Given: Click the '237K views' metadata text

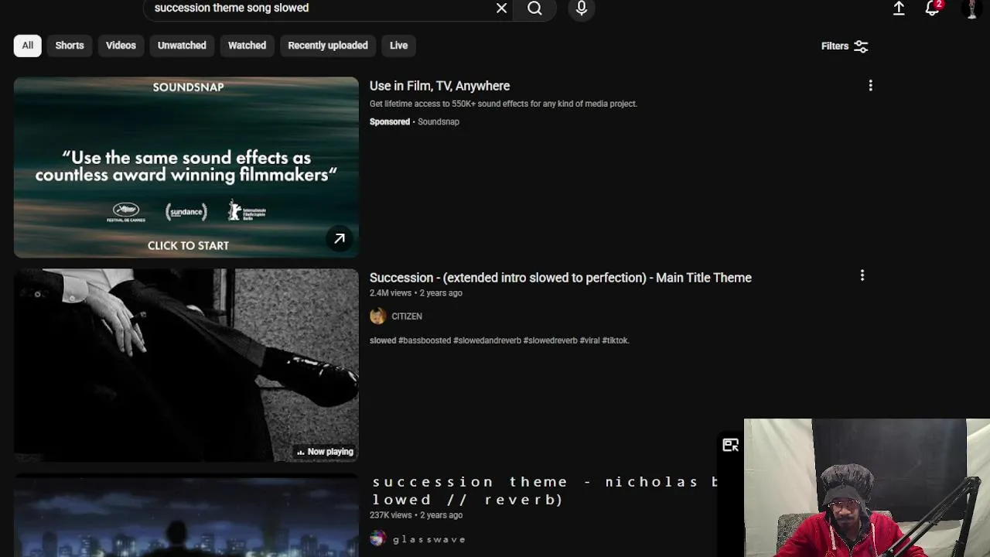Looking at the screenshot, I should [x=391, y=515].
